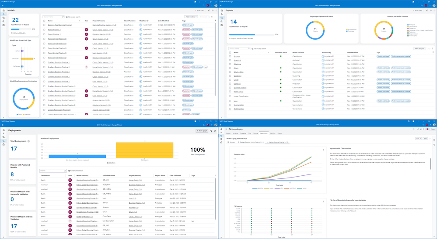
Task: Select the Accepto project checkbox
Action: [230, 56]
